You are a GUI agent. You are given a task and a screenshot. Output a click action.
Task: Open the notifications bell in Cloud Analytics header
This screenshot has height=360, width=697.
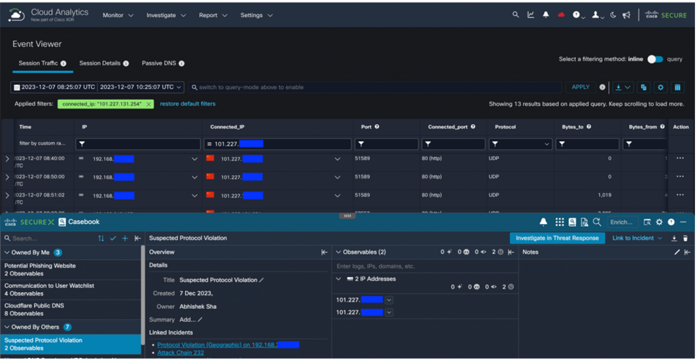pyautogui.click(x=545, y=15)
